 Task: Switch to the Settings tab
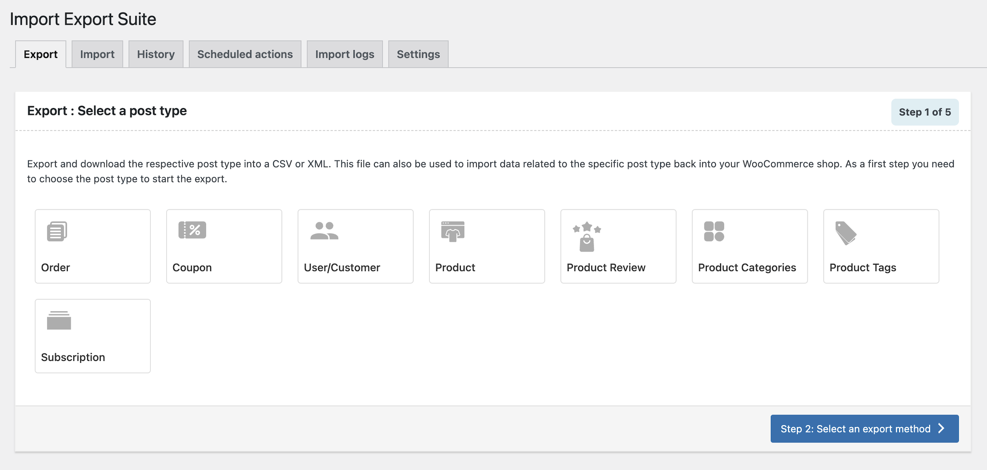click(418, 54)
